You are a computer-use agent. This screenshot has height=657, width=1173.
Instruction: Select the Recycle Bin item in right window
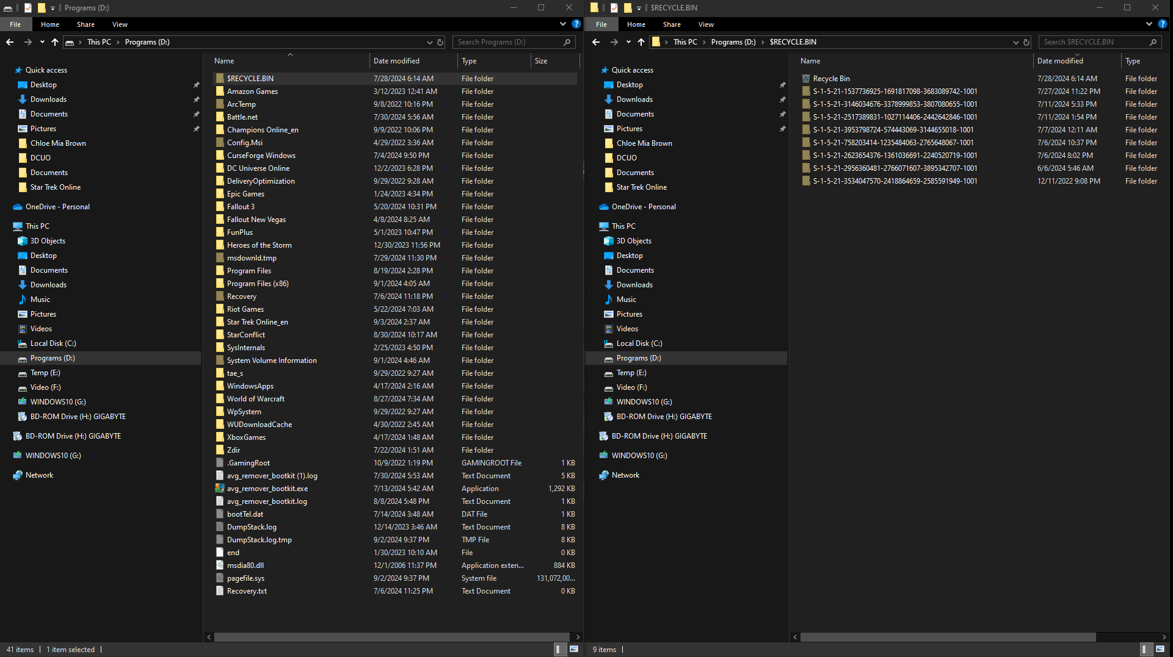[x=831, y=79]
